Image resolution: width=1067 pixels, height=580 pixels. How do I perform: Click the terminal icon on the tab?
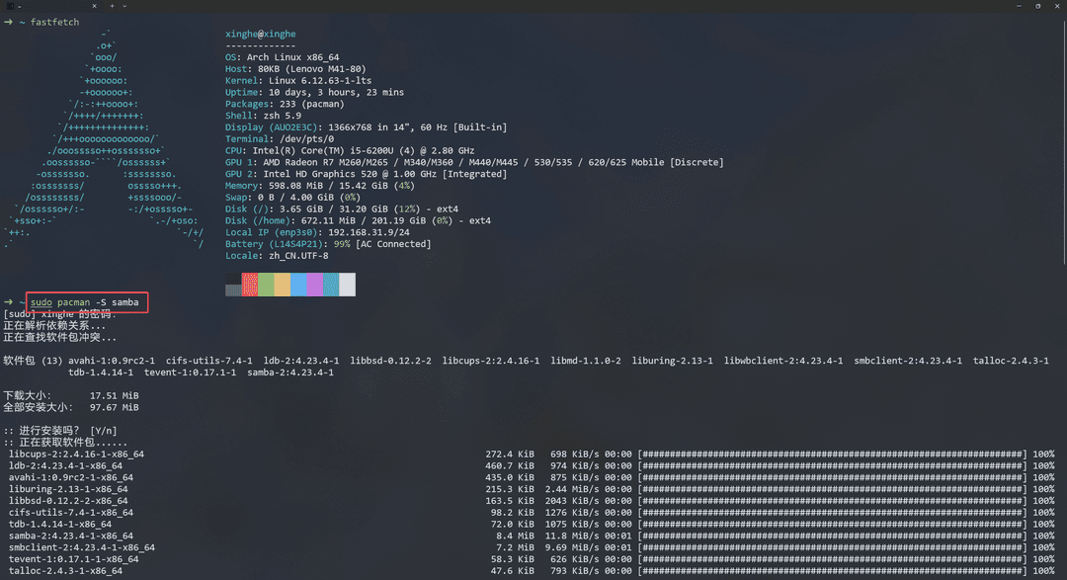(x=10, y=6)
